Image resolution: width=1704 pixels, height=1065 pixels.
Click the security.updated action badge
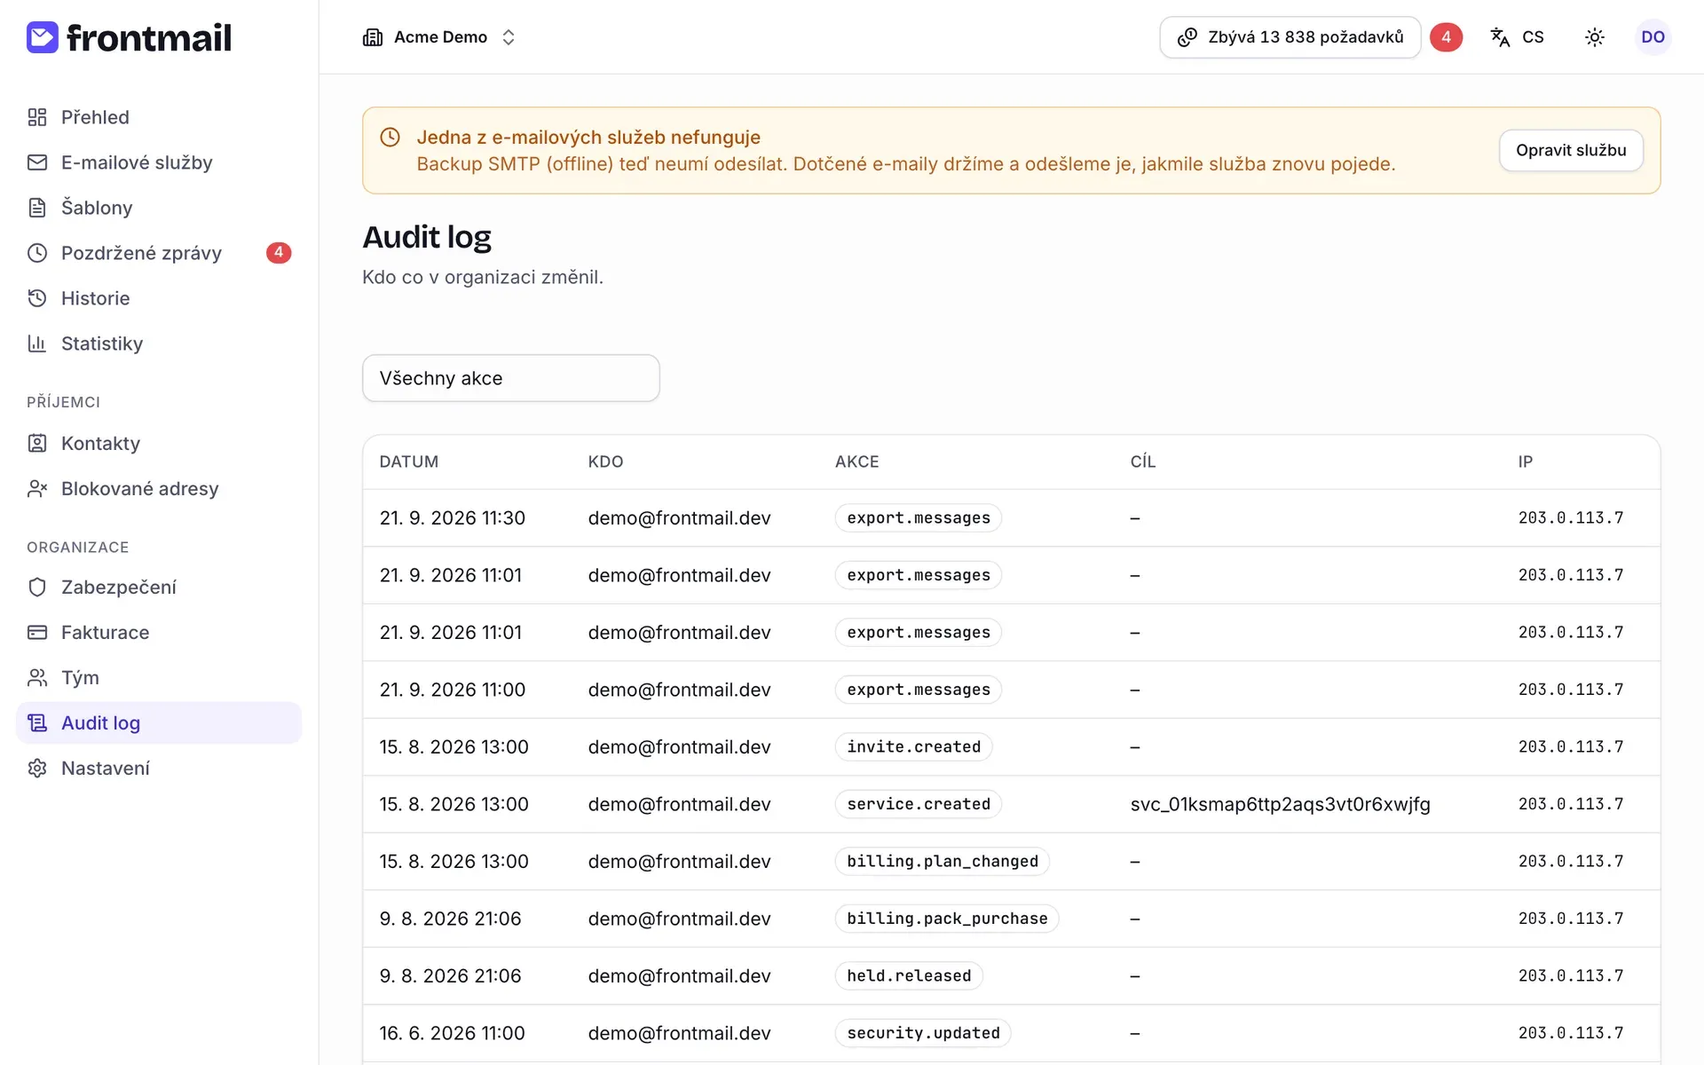pos(923,1033)
